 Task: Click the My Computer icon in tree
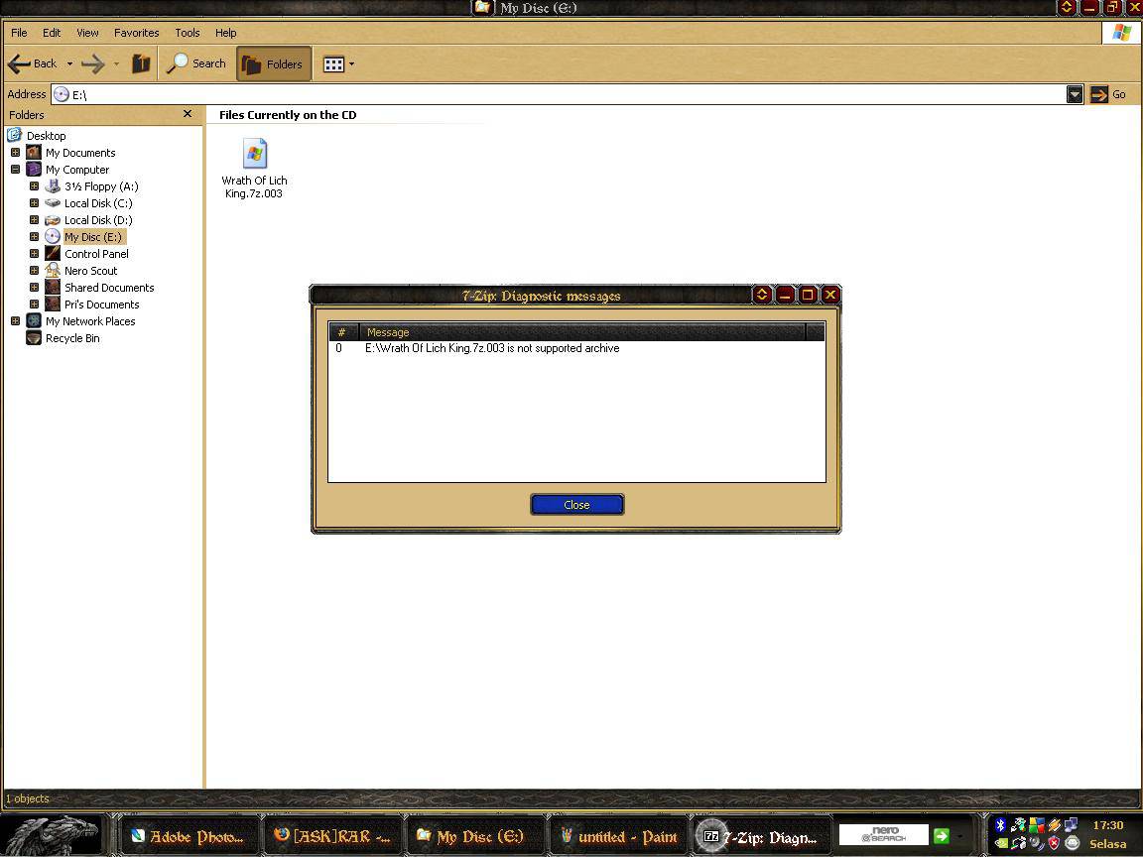coord(34,169)
